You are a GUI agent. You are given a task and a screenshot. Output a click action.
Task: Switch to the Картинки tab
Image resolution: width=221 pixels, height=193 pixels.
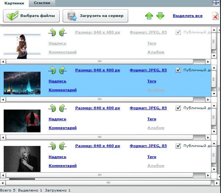tap(14, 3)
